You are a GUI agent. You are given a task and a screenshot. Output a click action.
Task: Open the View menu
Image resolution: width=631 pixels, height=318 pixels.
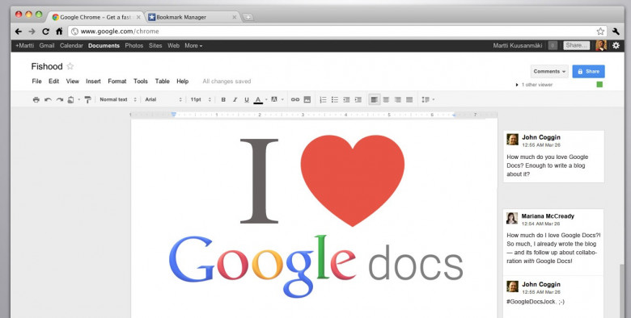click(73, 81)
